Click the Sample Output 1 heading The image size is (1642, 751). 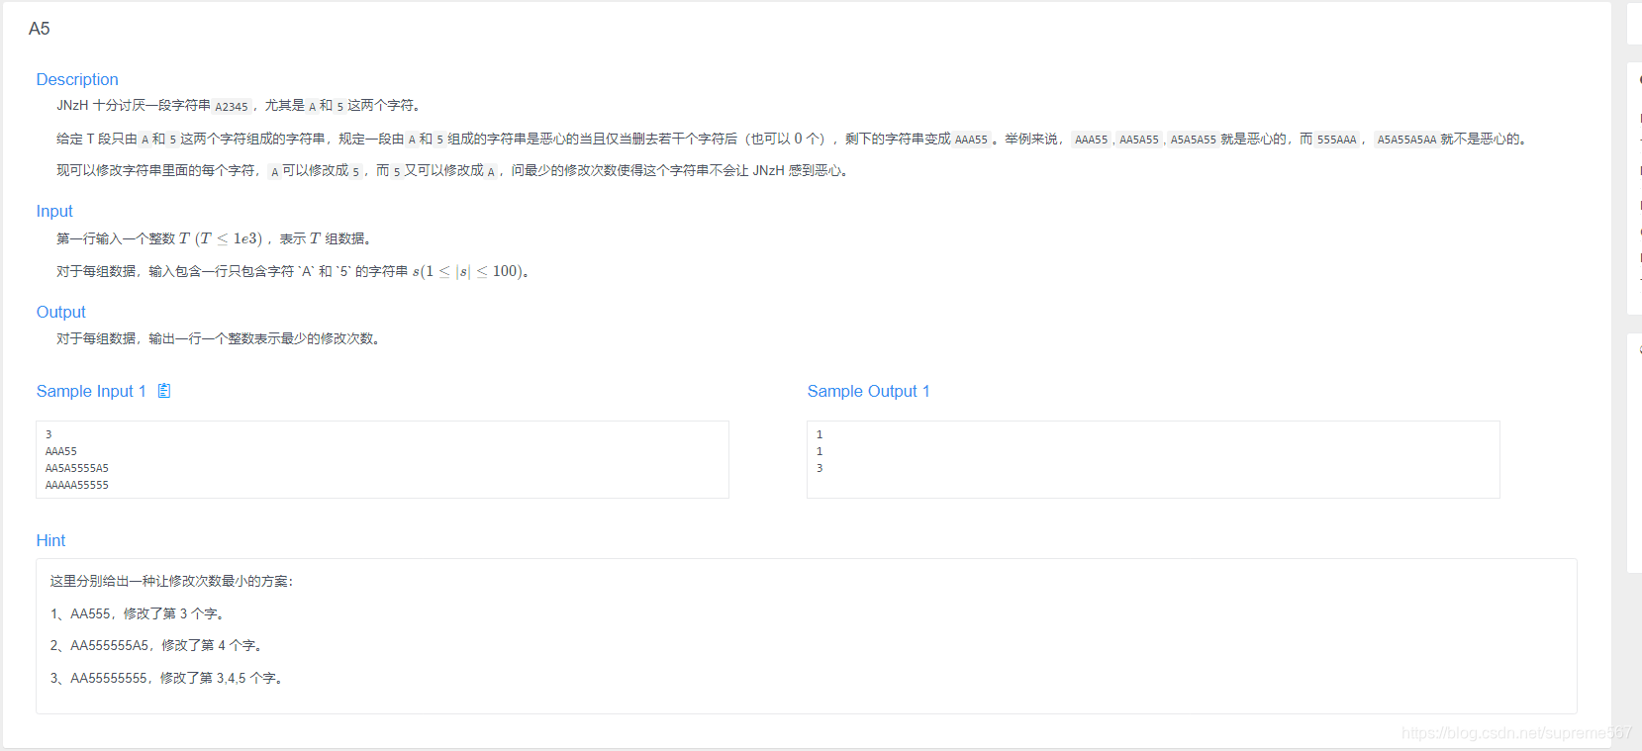pyautogui.click(x=869, y=391)
